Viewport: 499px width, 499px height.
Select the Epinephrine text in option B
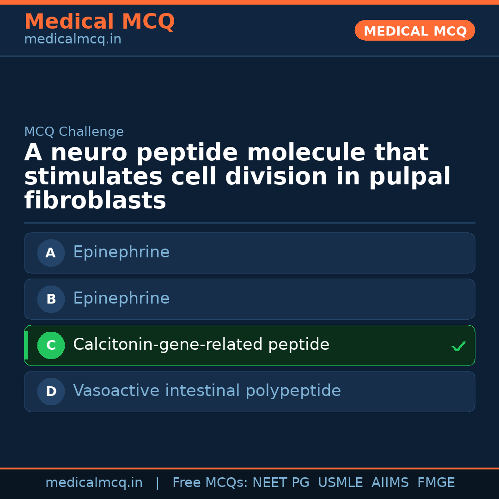point(121,298)
